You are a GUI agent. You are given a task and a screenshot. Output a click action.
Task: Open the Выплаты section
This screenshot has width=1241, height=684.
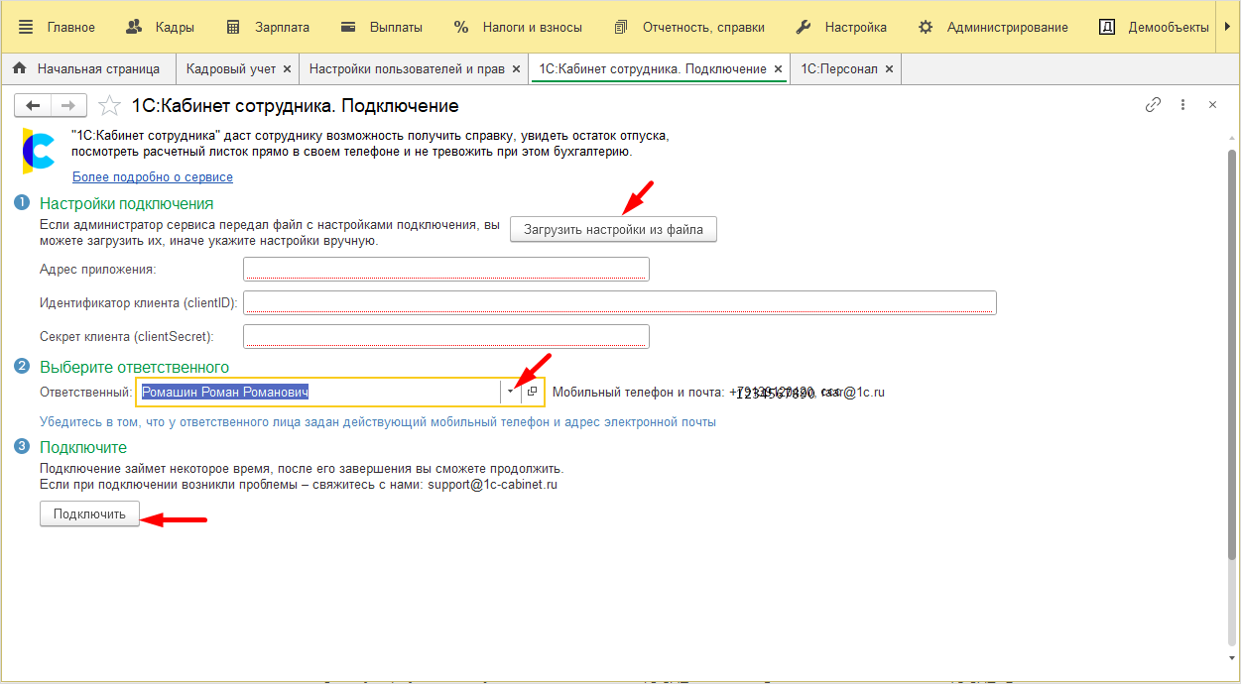(381, 27)
